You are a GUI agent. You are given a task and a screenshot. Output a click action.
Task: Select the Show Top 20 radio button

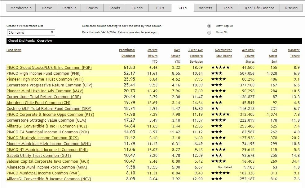pos(209,26)
